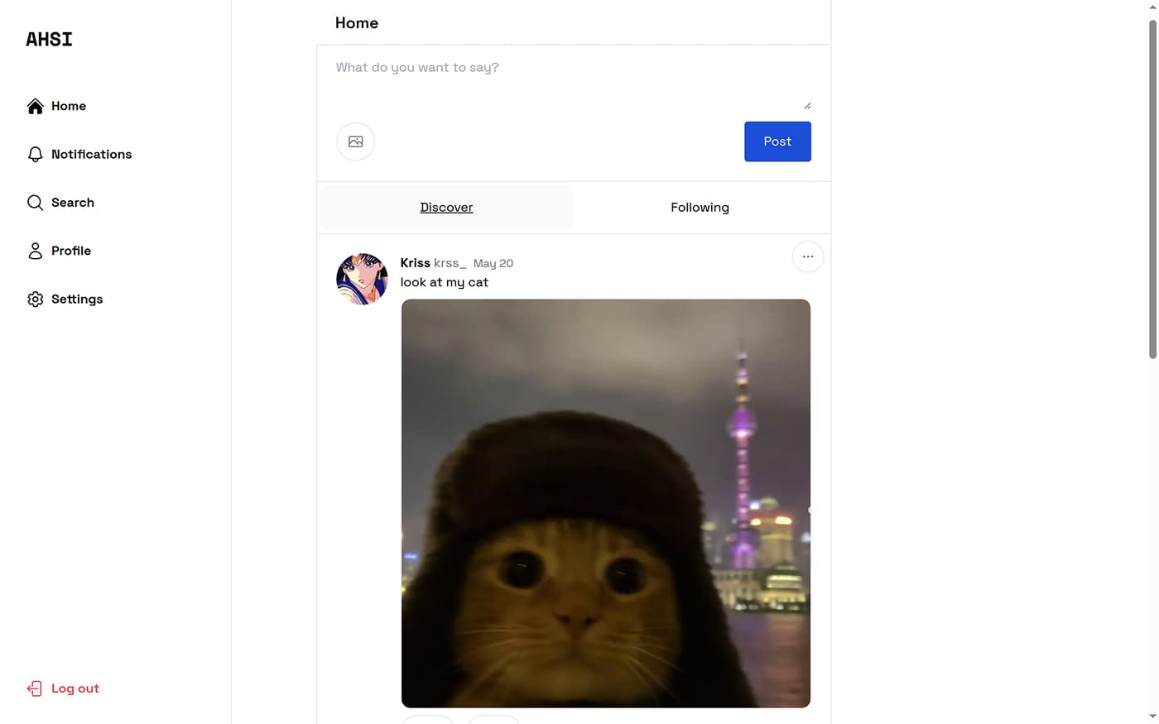Click the page vertical scrollbar thumb

pos(1152,189)
